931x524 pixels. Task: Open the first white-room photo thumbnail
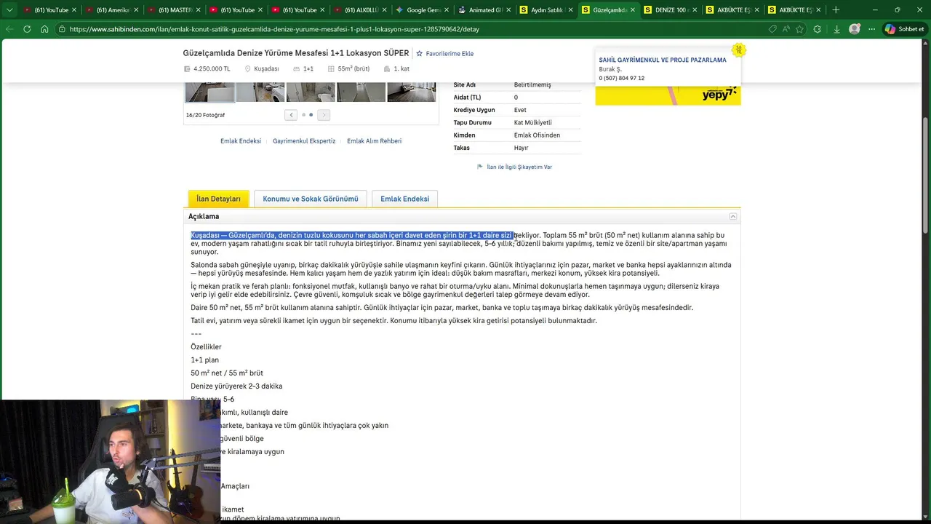click(x=209, y=92)
